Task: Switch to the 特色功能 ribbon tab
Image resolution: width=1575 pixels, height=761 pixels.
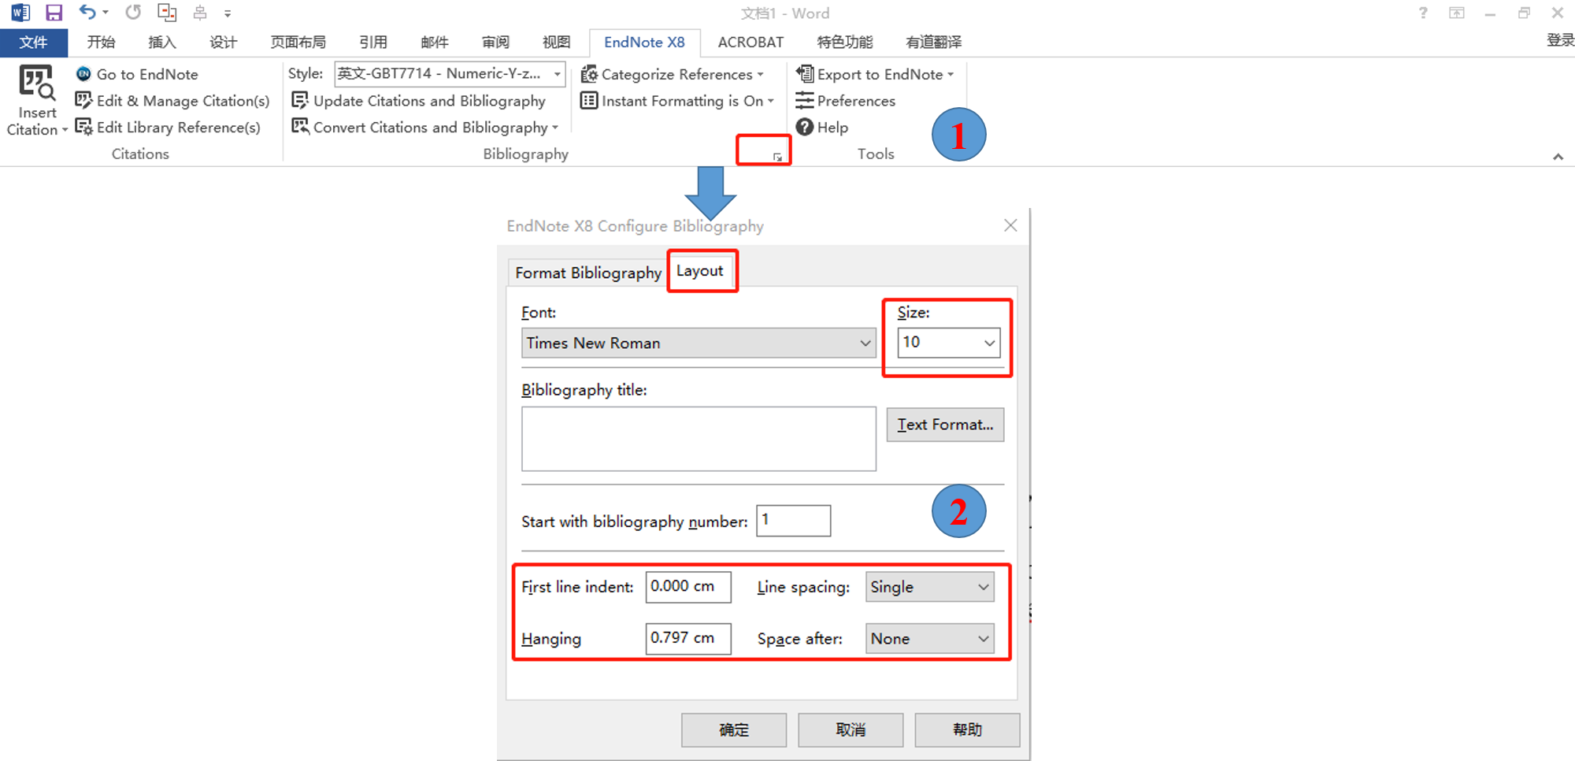Action: click(x=845, y=43)
